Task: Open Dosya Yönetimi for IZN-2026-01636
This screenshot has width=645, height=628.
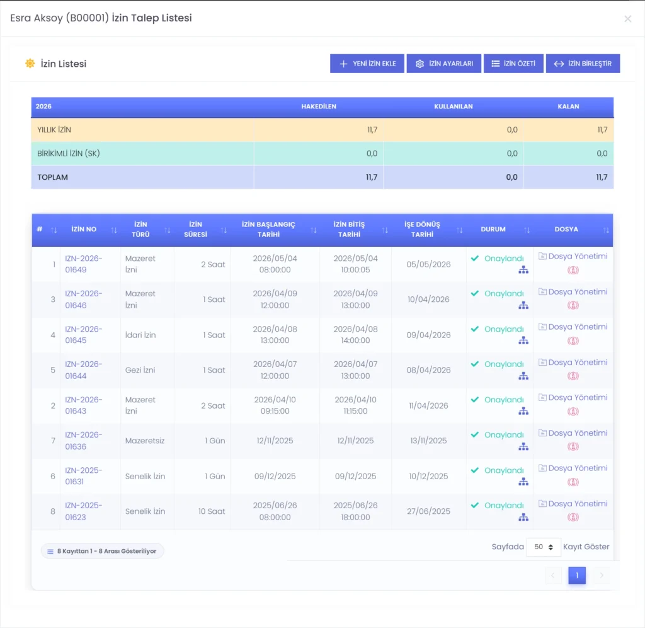Action: (x=573, y=433)
